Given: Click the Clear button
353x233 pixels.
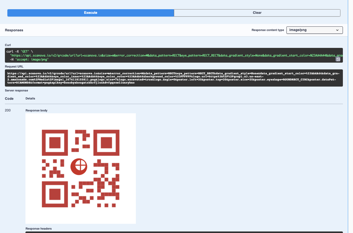Looking at the screenshot, I should point(257,13).
